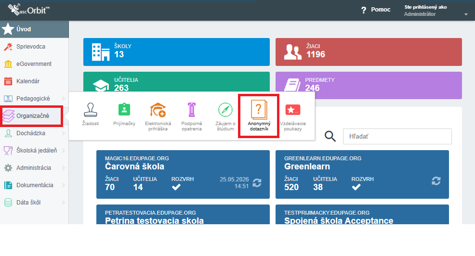
Task: Click Greenlearn Učitelia count 38
Action: (x=318, y=187)
